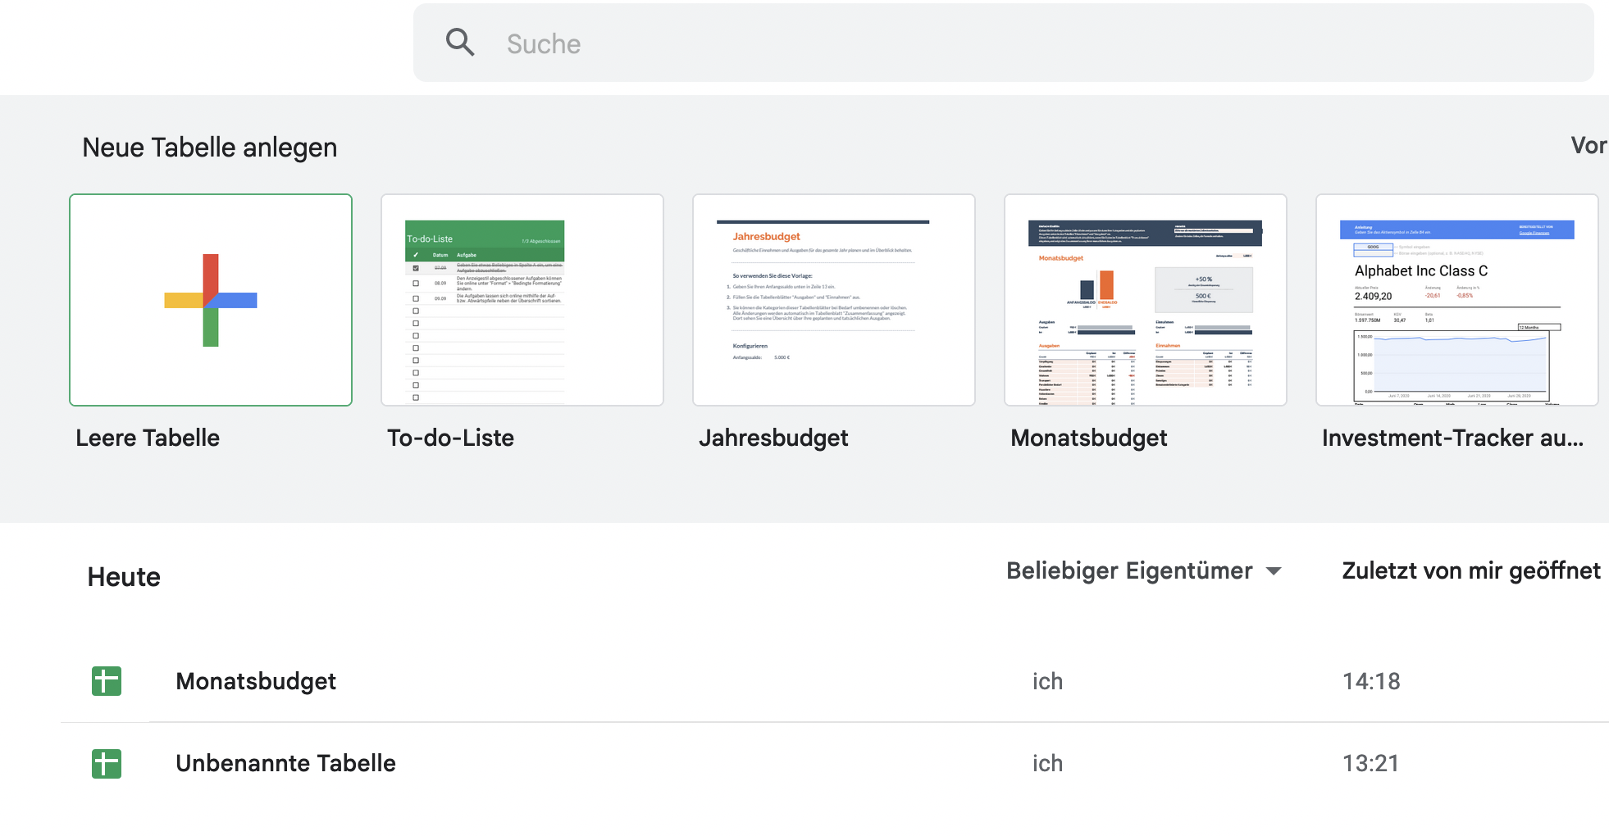Click owner ich in Monatsbudget row
This screenshot has height=836, width=1609.
tap(1047, 681)
